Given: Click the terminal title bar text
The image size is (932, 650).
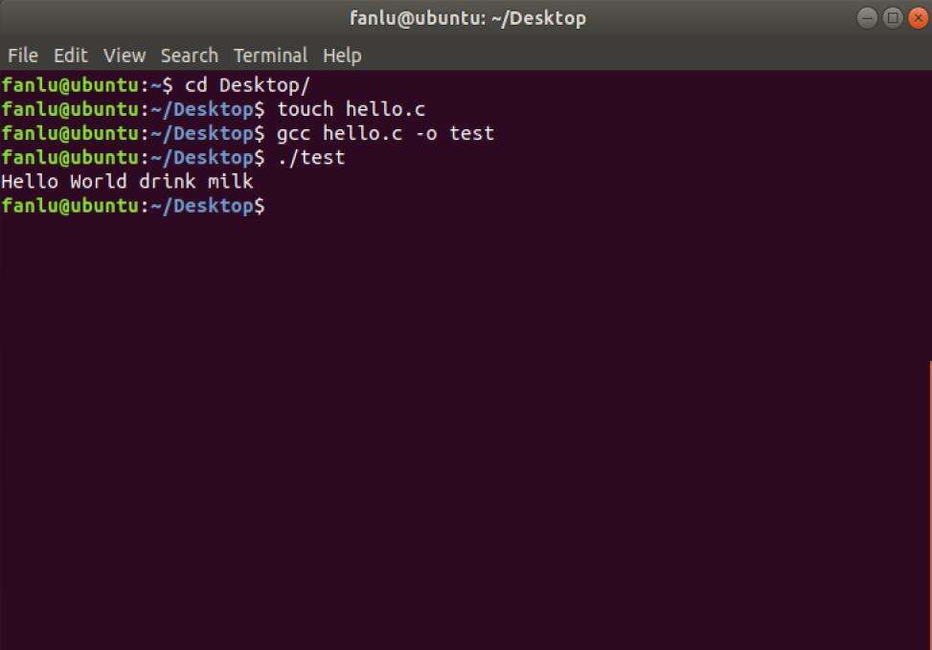Looking at the screenshot, I should (466, 17).
